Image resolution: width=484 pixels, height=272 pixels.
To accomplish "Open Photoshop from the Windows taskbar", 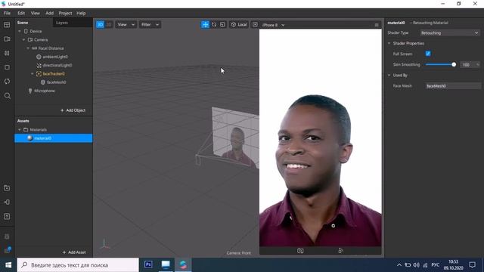I will (x=148, y=264).
